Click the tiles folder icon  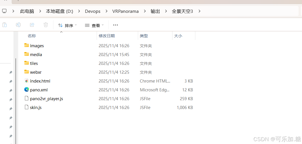point(27,63)
